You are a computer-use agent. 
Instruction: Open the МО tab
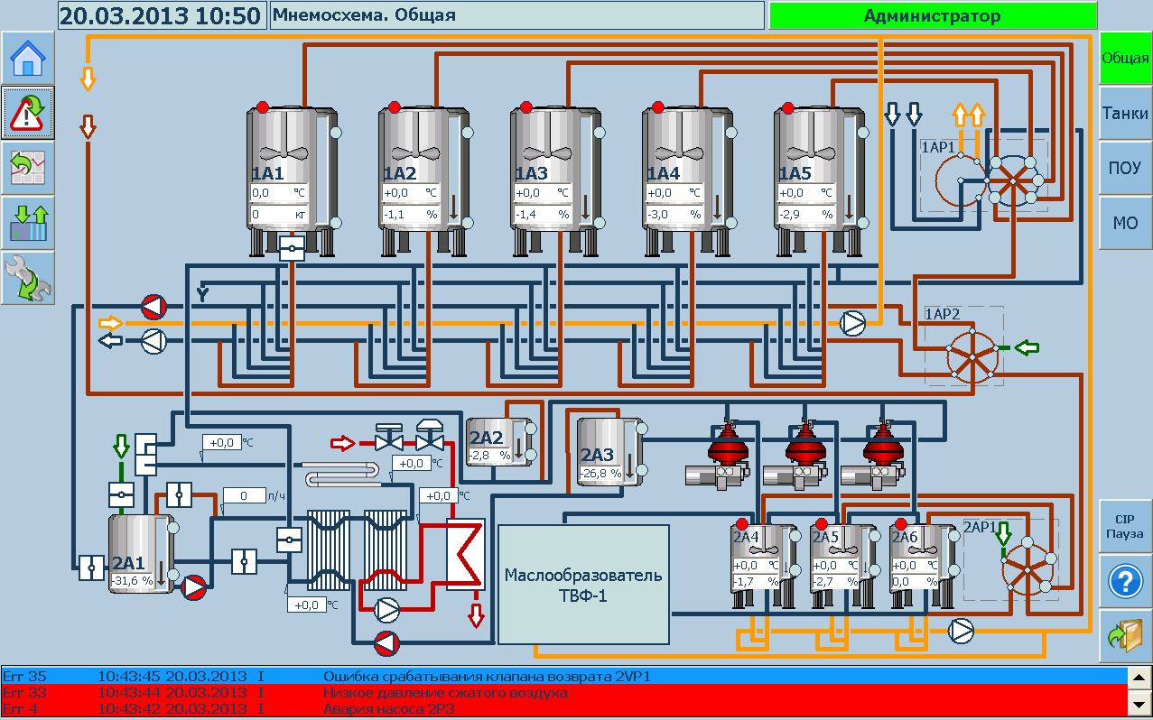click(1125, 223)
